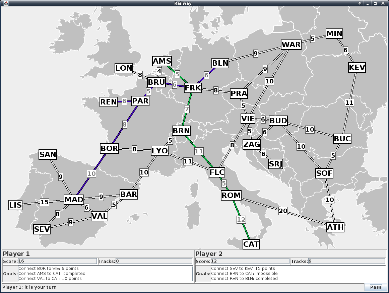Click the Player 2 tracks field
This screenshot has width=389, height=293.
346,261
